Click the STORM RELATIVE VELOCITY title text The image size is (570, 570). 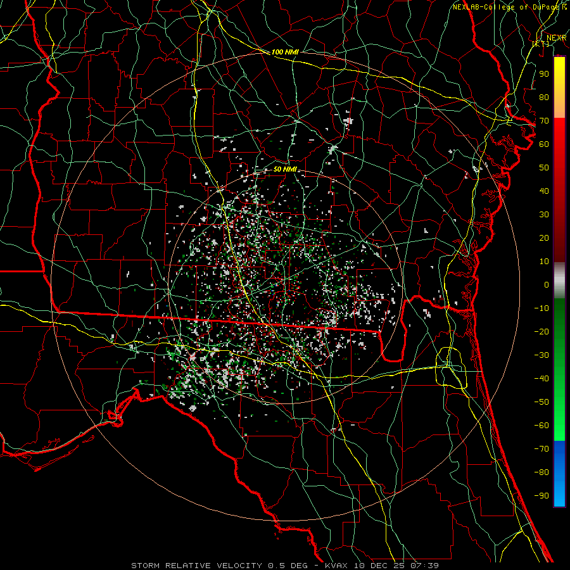(196, 566)
